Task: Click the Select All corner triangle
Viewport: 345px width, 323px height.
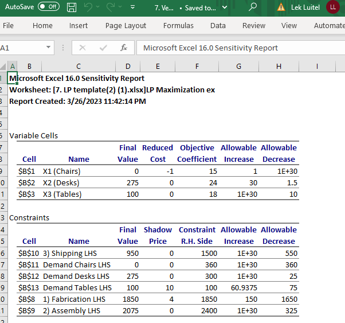Action: (x=4, y=67)
